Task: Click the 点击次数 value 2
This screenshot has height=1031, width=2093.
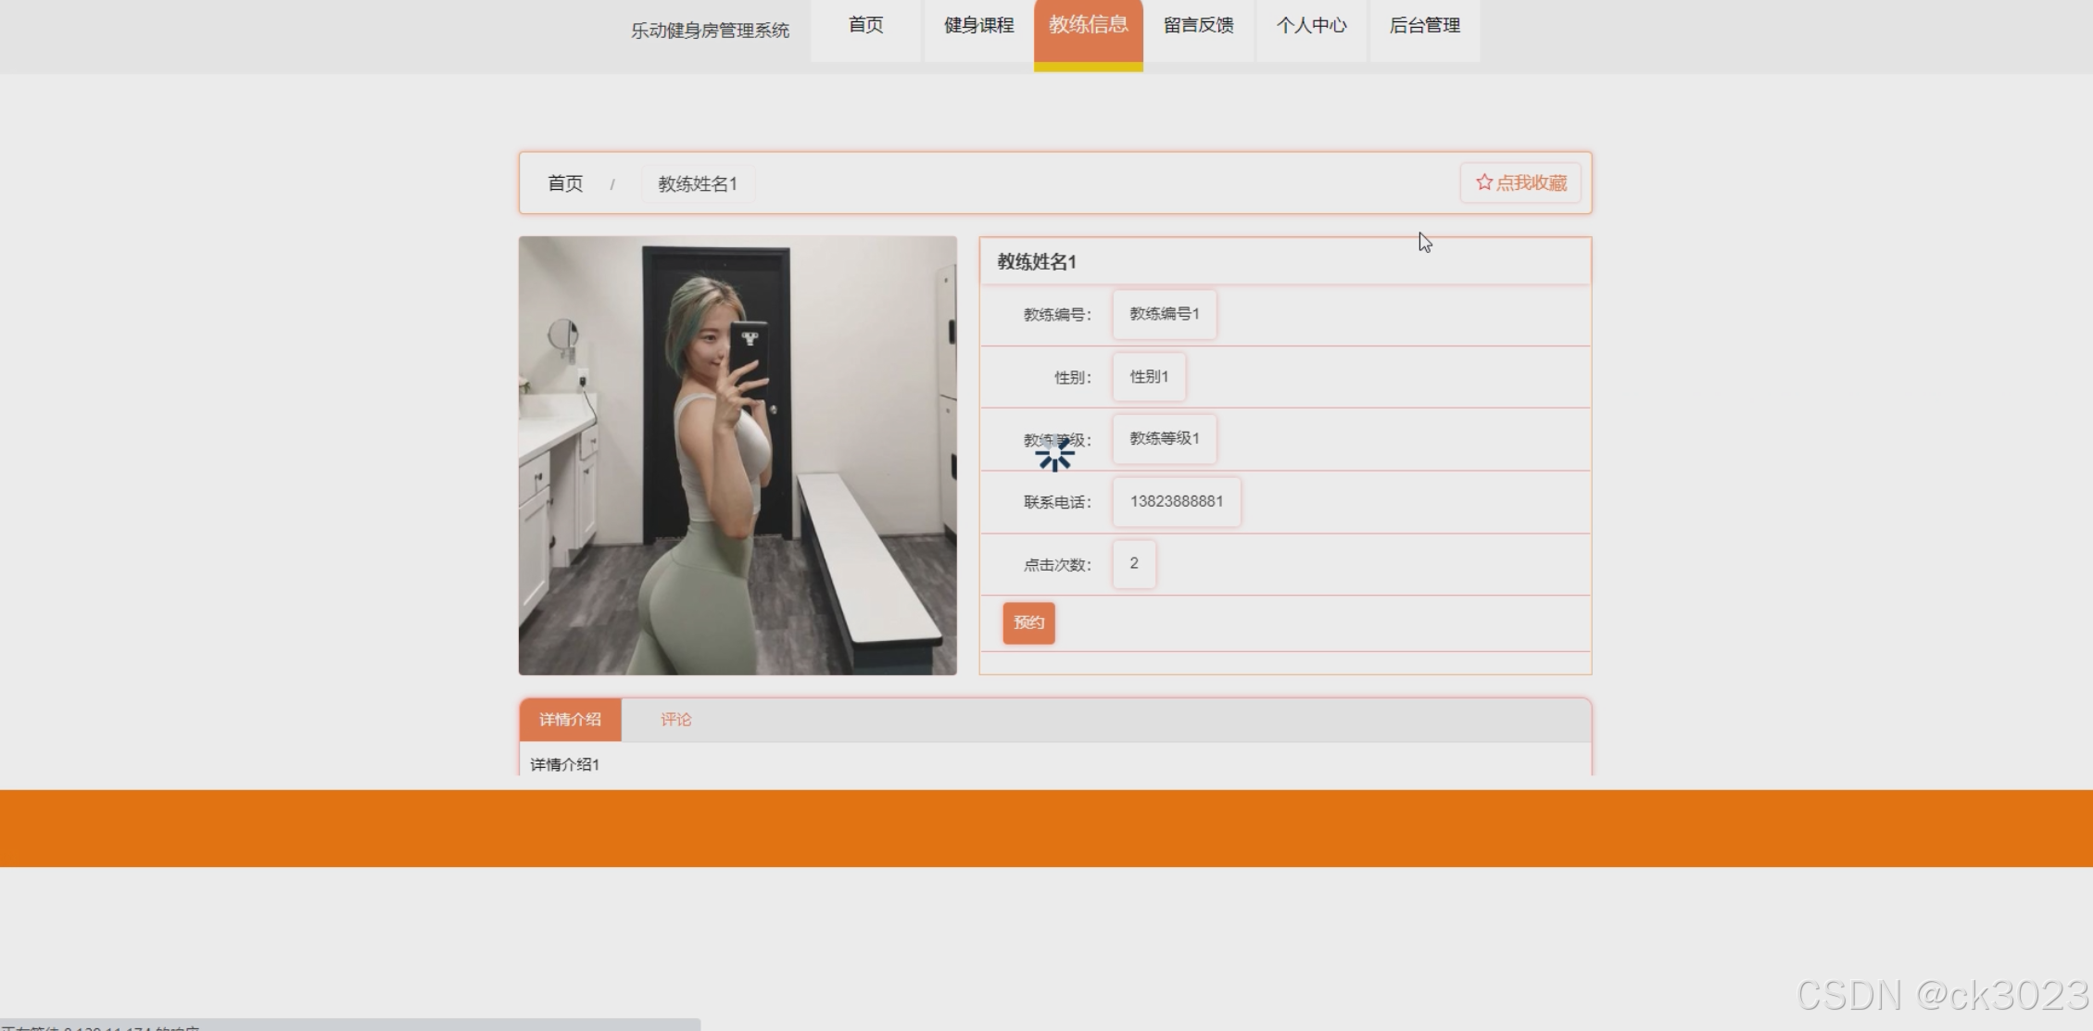Action: (1134, 563)
